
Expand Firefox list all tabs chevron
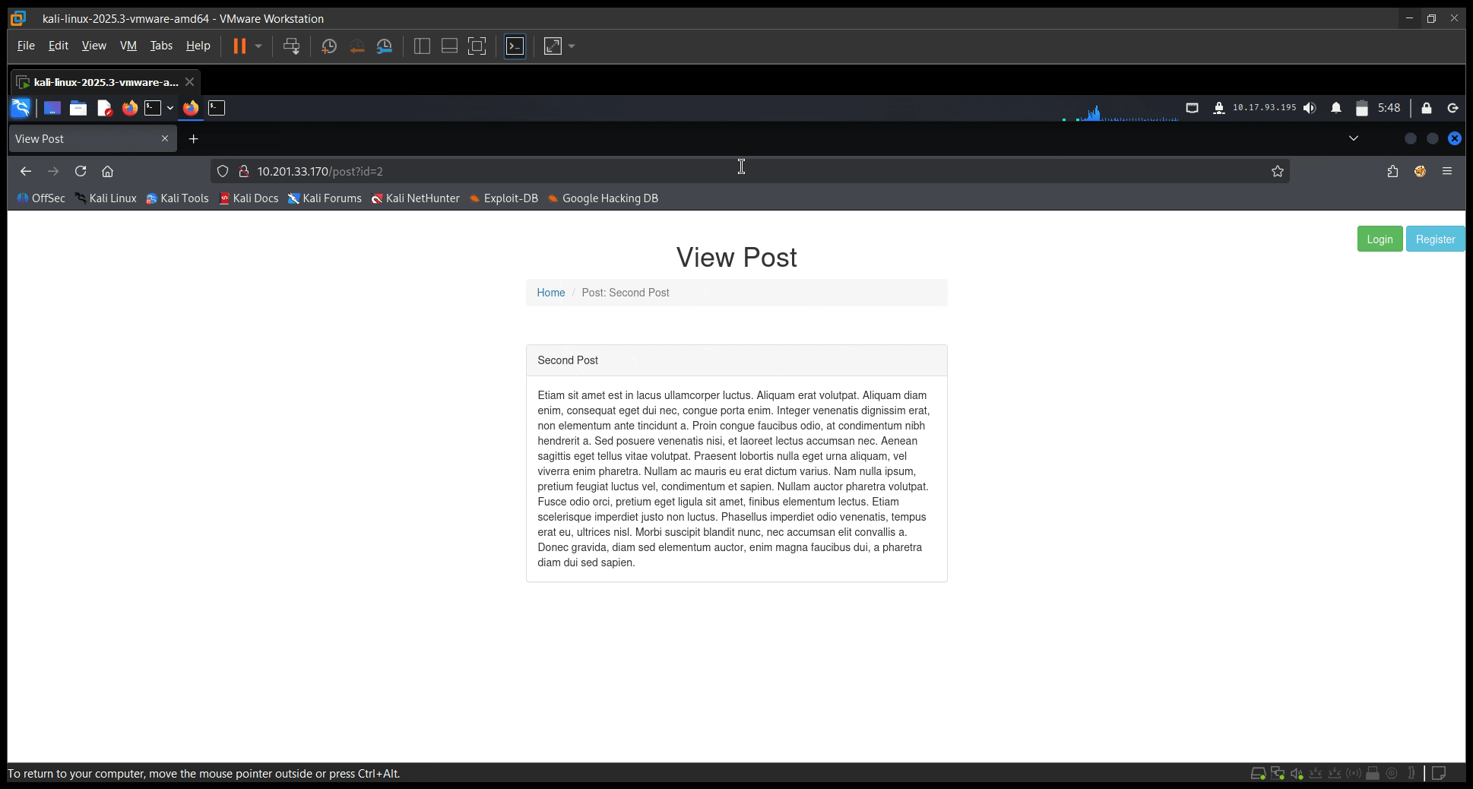click(1353, 138)
